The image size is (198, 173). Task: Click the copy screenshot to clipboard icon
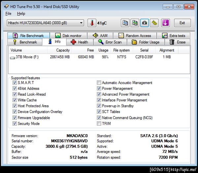click(135, 23)
